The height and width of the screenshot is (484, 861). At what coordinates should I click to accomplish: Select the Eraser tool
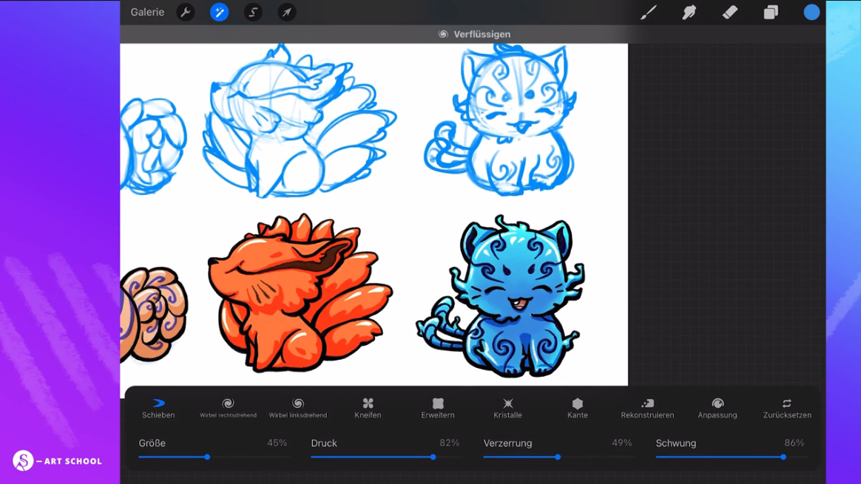pos(730,12)
